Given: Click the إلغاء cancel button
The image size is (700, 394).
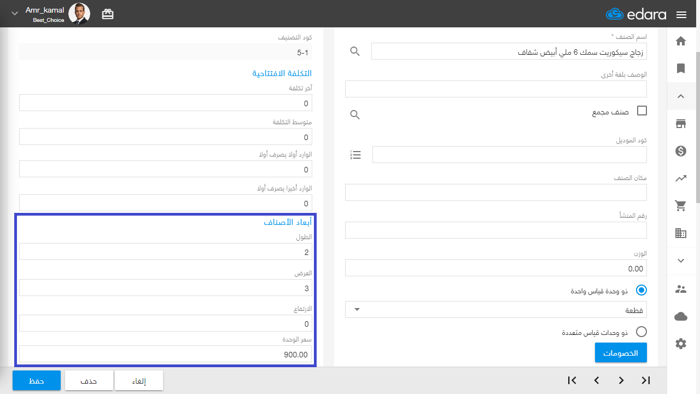Looking at the screenshot, I should (x=139, y=380).
